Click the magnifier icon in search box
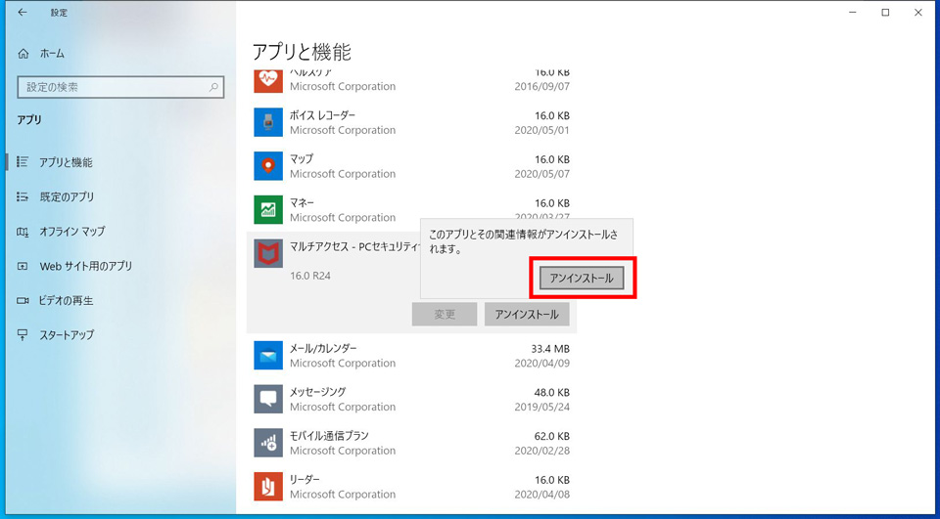Viewport: 940px width, 519px height. 213,87
